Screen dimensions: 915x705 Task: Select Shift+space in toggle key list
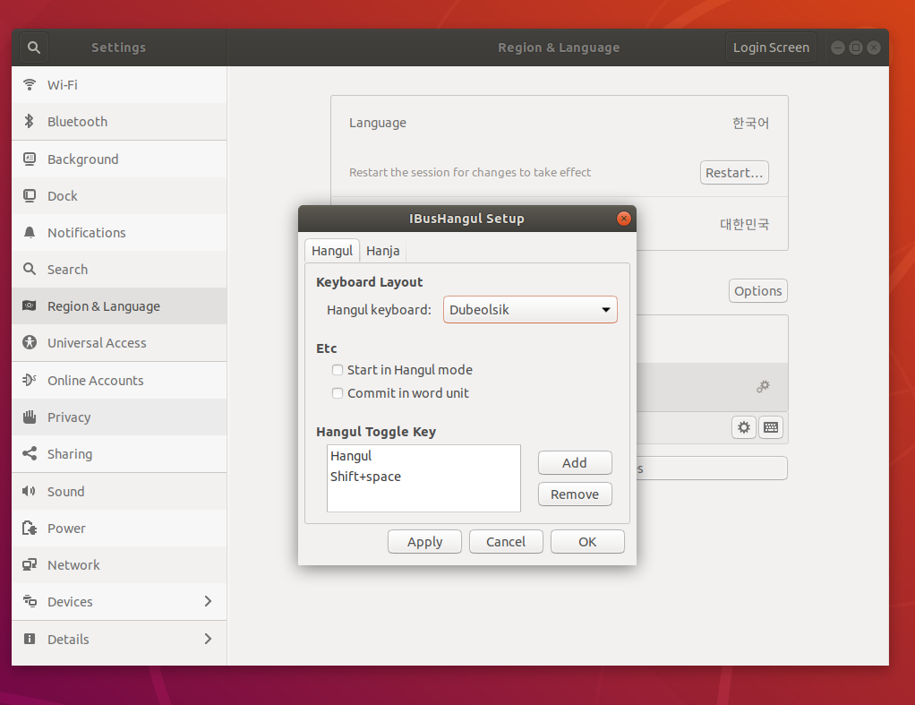coord(423,476)
